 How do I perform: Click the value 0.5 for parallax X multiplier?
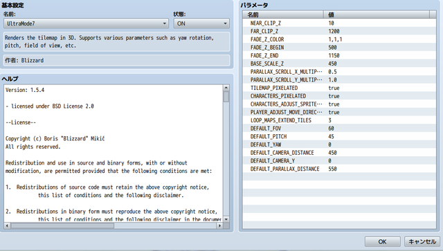332,72
